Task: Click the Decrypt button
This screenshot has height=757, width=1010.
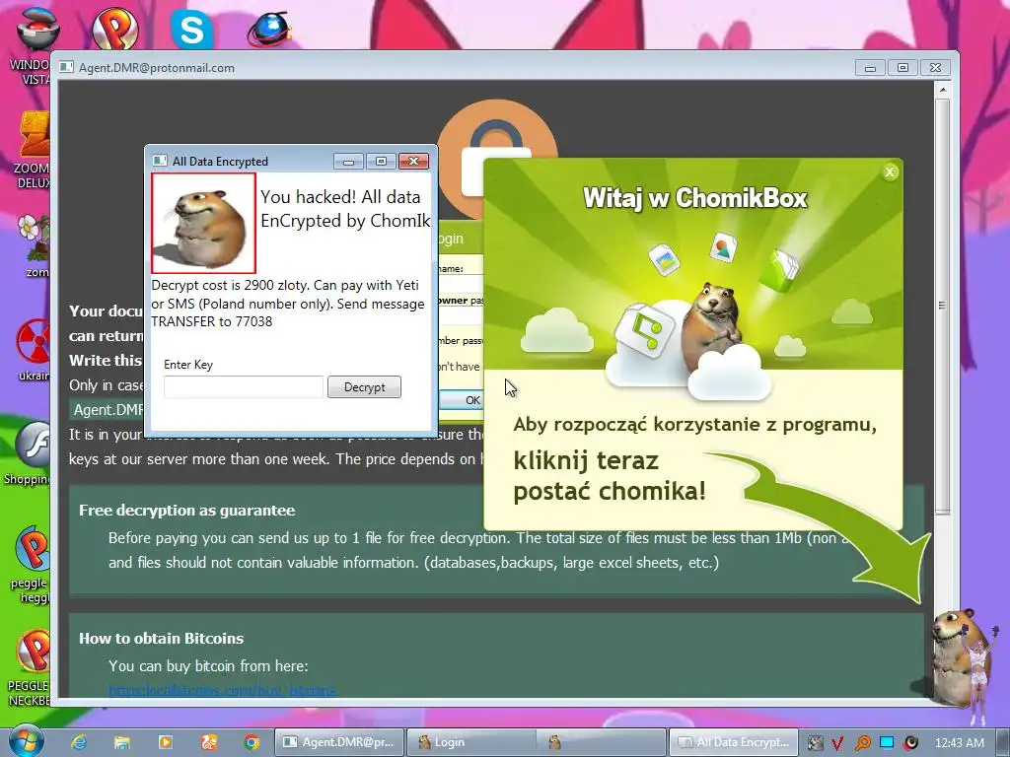Action: (364, 386)
